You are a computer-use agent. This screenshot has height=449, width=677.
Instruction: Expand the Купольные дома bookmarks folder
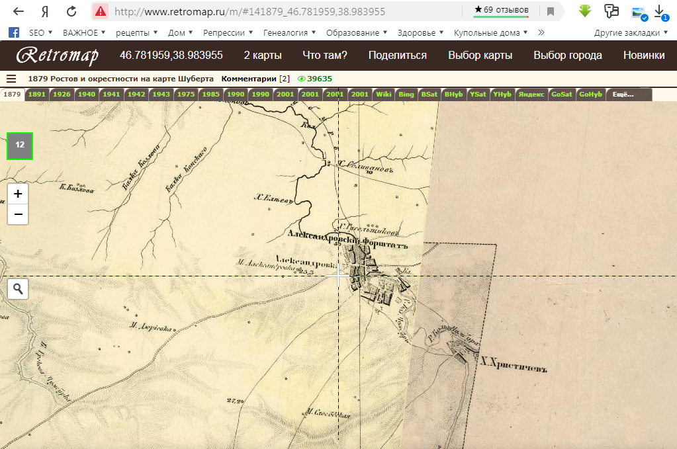tap(490, 33)
